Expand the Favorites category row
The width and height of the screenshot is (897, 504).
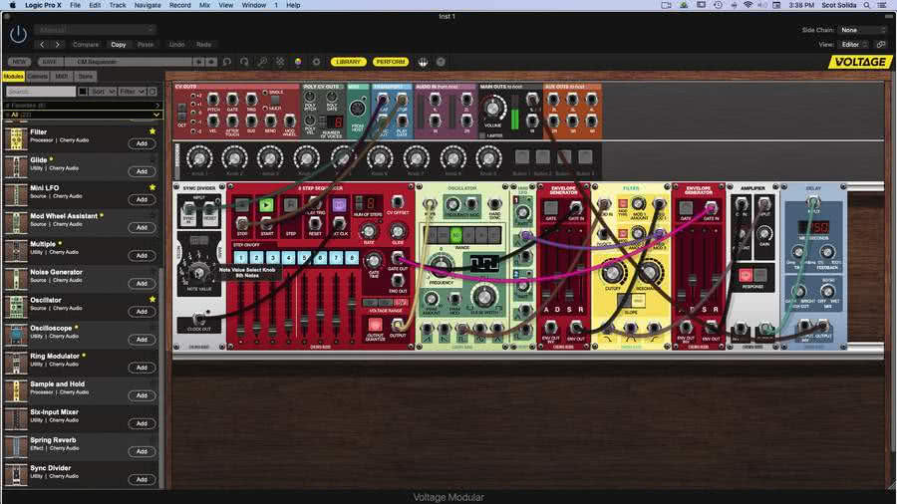tap(83, 106)
